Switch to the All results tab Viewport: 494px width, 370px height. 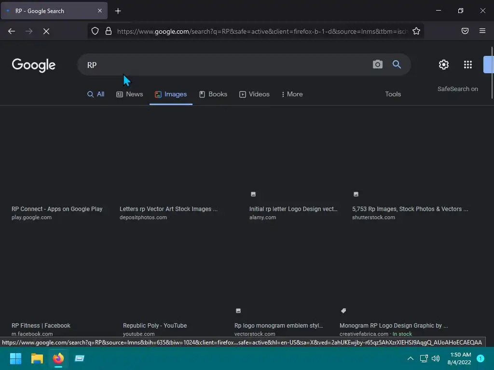(x=96, y=94)
